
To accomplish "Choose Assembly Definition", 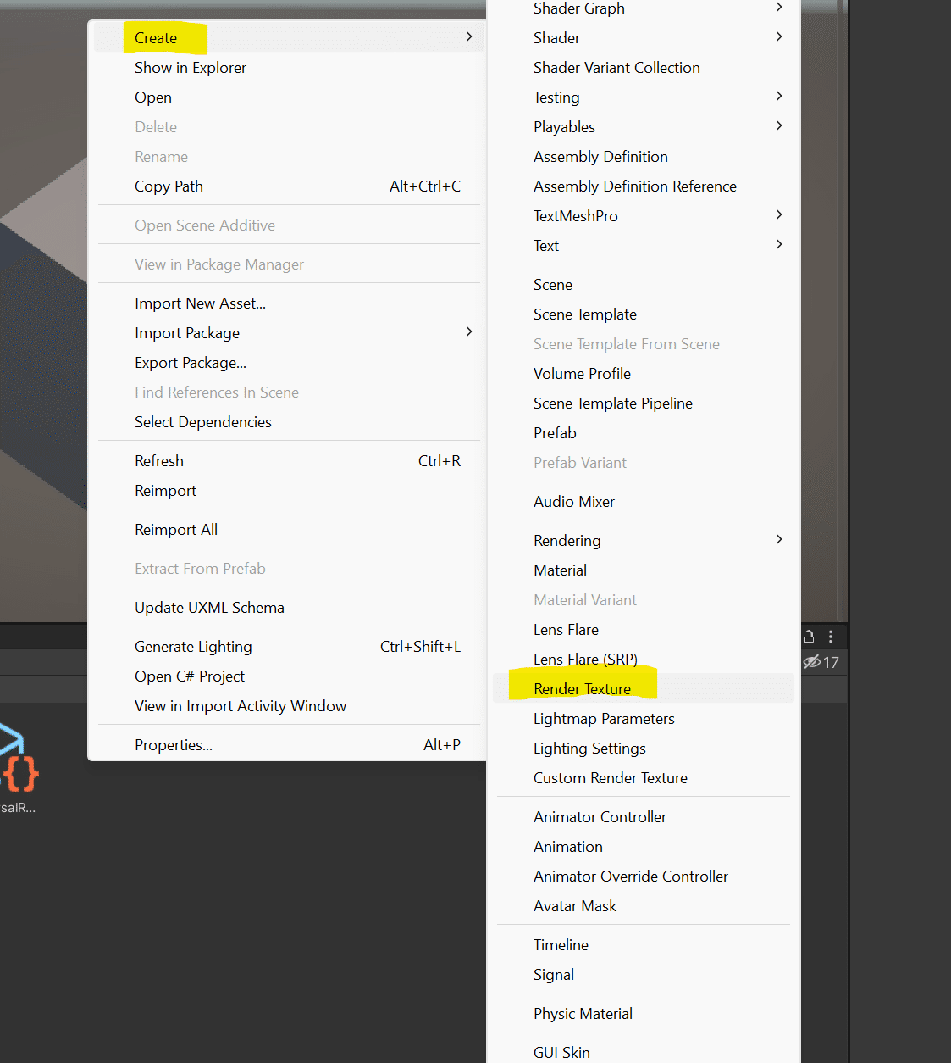I will pyautogui.click(x=644, y=157).
